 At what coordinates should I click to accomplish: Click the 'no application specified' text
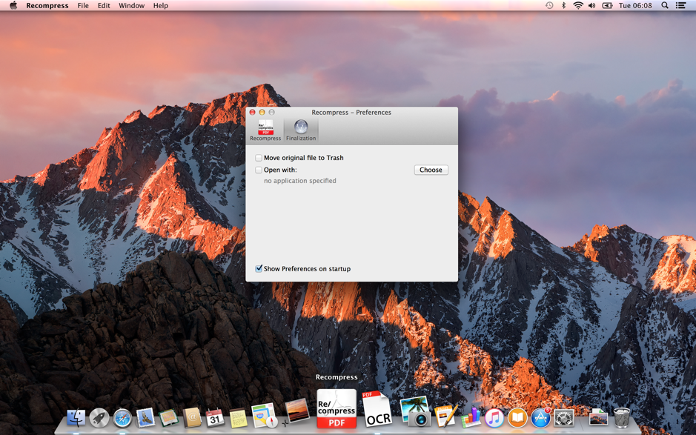click(x=300, y=181)
